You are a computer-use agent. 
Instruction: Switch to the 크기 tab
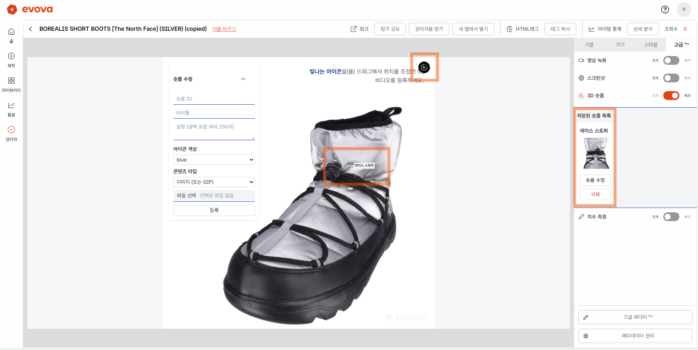tap(620, 45)
